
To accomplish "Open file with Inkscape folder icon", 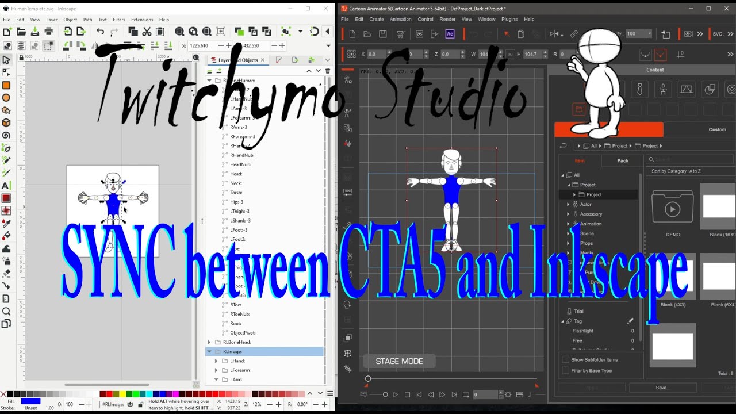I will click(x=21, y=32).
